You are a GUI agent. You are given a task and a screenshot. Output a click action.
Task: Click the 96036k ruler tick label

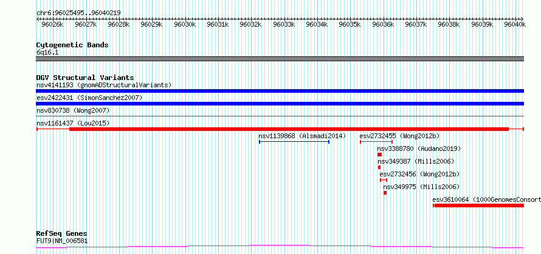[384, 24]
